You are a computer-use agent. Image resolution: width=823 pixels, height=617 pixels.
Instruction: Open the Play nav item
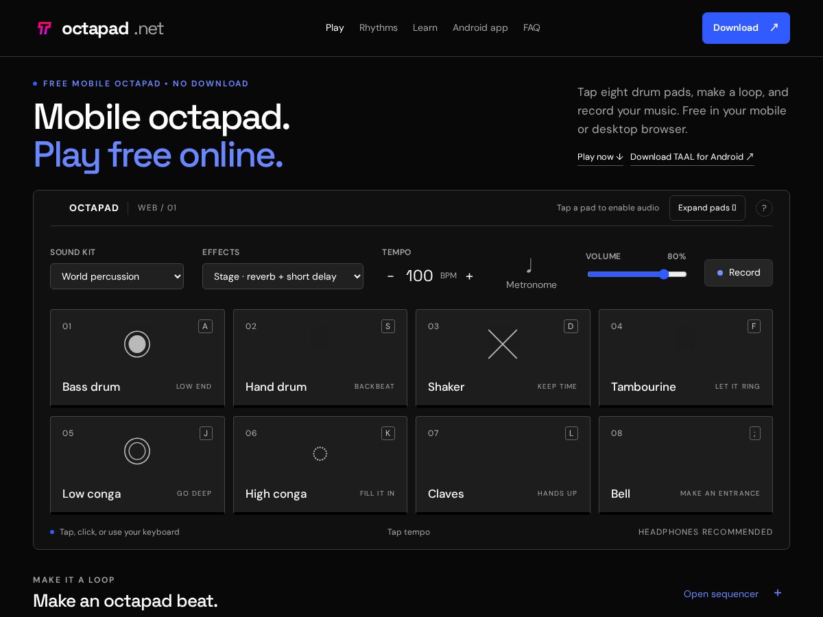point(335,28)
